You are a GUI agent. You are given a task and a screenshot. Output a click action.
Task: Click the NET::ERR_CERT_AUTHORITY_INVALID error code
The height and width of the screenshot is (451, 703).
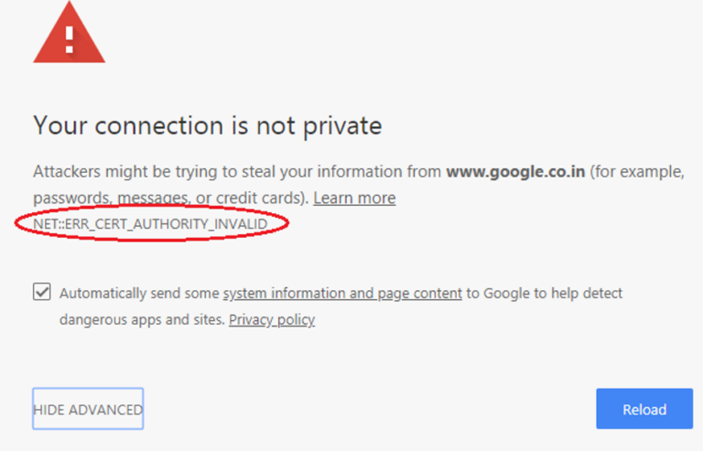(x=150, y=224)
